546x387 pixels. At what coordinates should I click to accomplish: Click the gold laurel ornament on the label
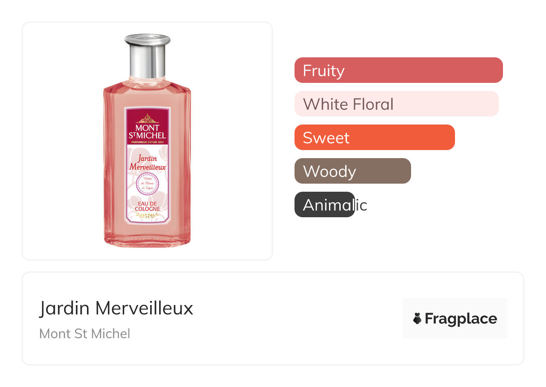147,216
